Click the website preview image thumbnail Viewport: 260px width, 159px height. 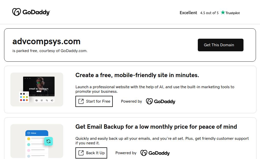tap(39, 86)
